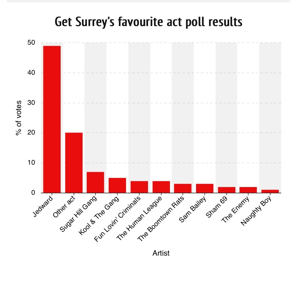Click the Sugar Hill Gang bar
This screenshot has height=283, width=297.
coord(95,183)
